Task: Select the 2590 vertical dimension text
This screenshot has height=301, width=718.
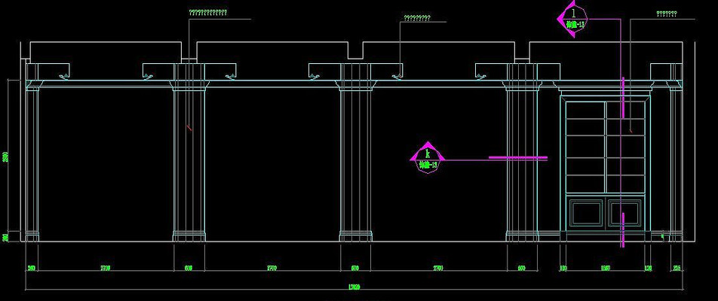Action: 6,157
